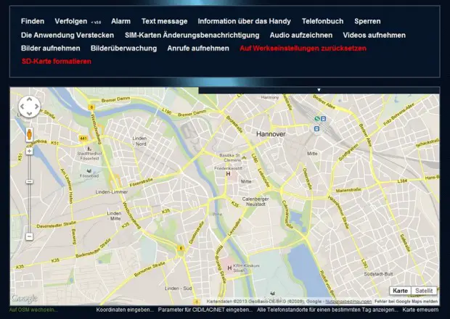Open Bilderüberwachung
Viewport: 450px width, 319px height.
pos(123,48)
